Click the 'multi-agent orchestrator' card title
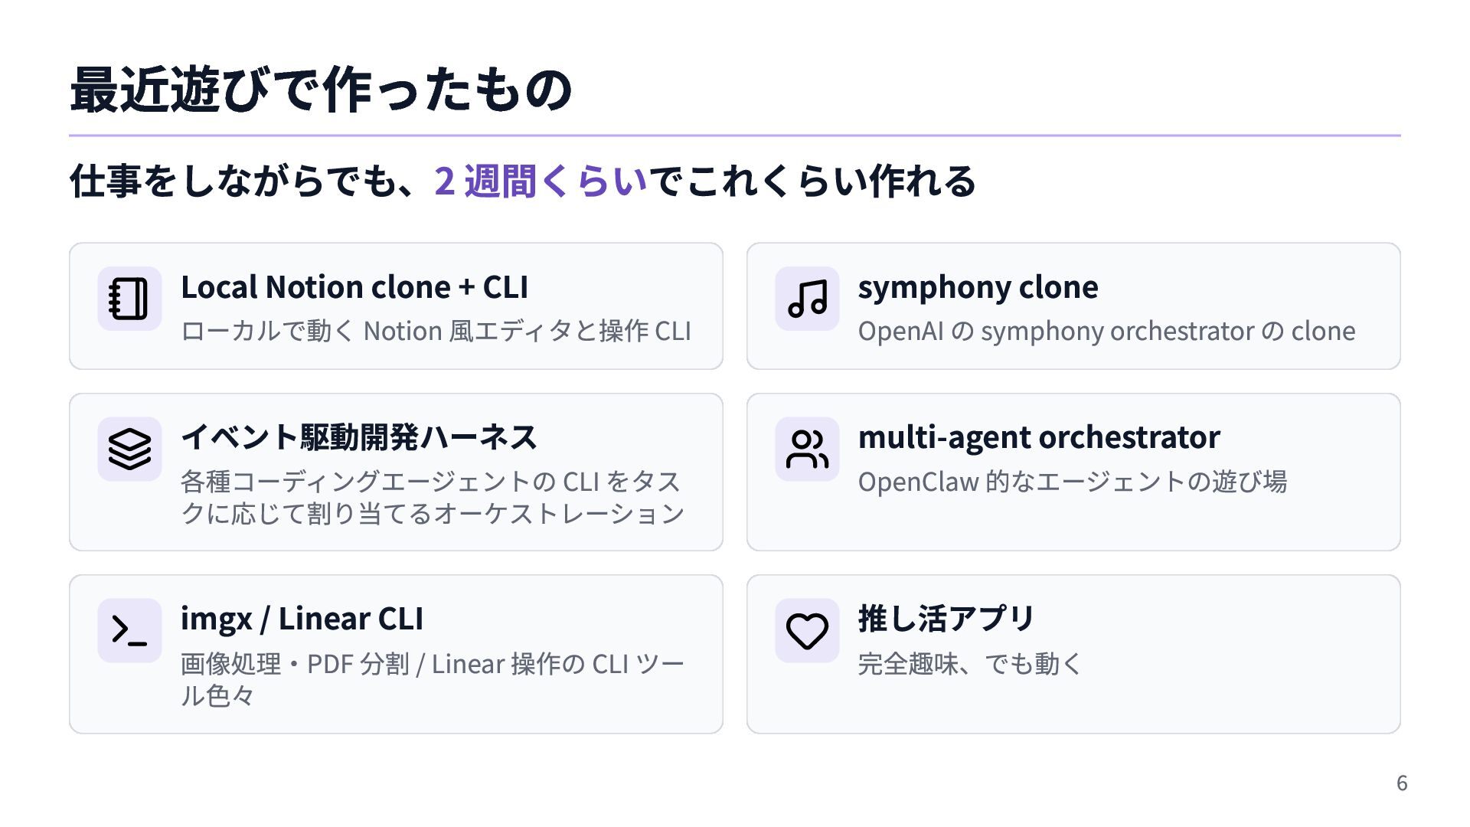 (x=1038, y=437)
